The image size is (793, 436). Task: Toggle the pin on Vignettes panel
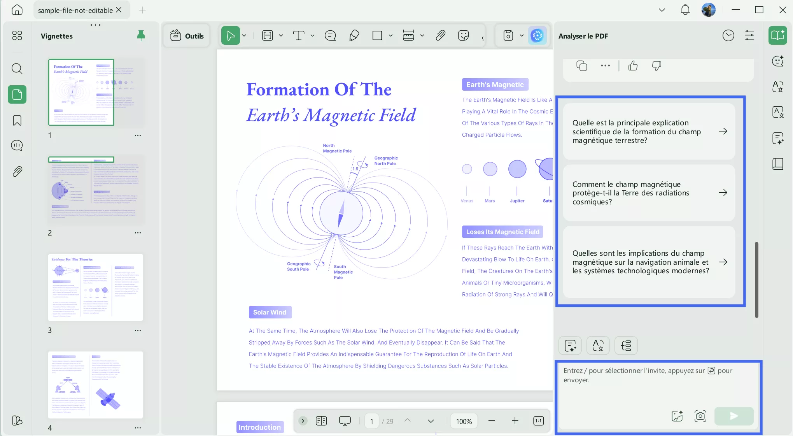click(141, 36)
